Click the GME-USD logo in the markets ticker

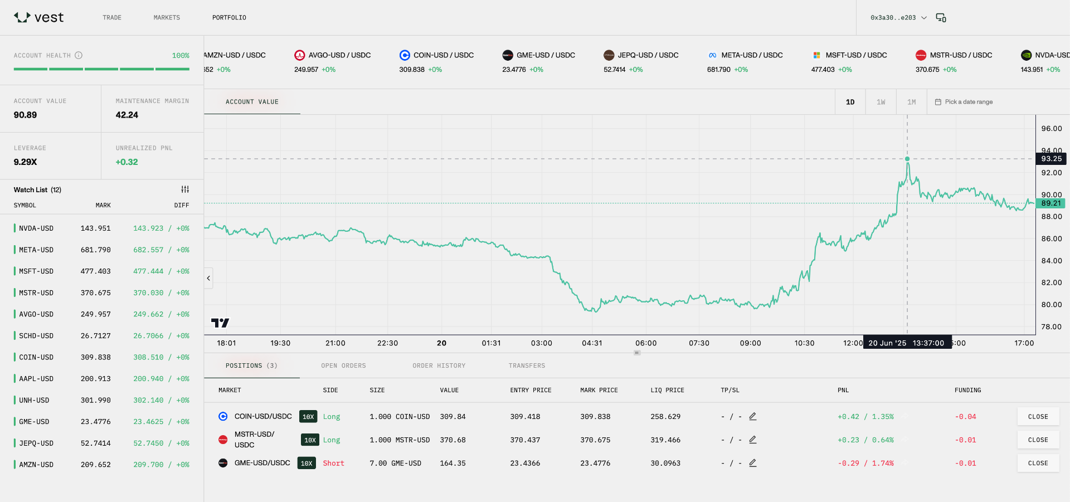click(508, 55)
